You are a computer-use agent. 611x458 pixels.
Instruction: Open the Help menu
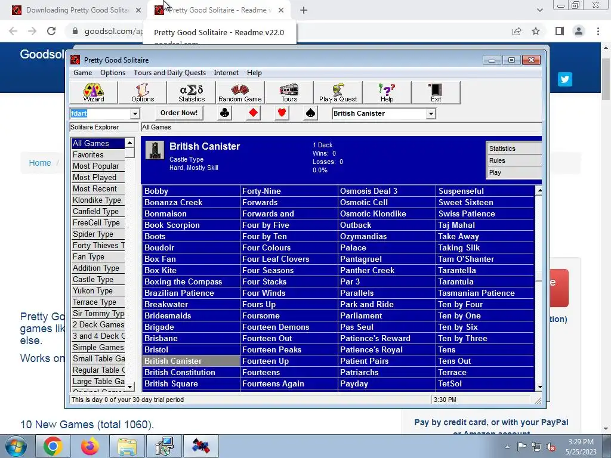click(254, 73)
